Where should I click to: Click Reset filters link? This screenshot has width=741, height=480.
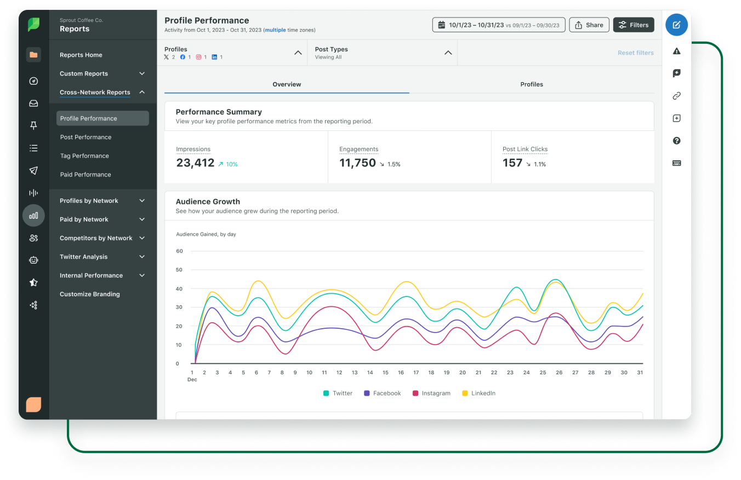click(636, 53)
